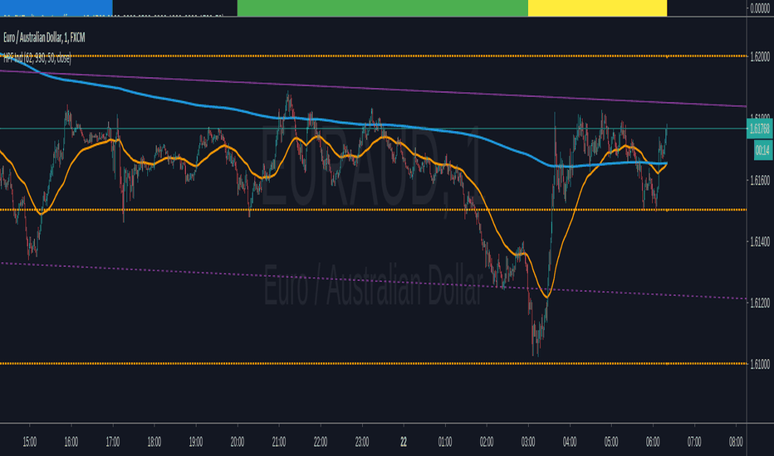Click the 05:00 time axis label
This screenshot has height=456, width=774.
point(611,442)
